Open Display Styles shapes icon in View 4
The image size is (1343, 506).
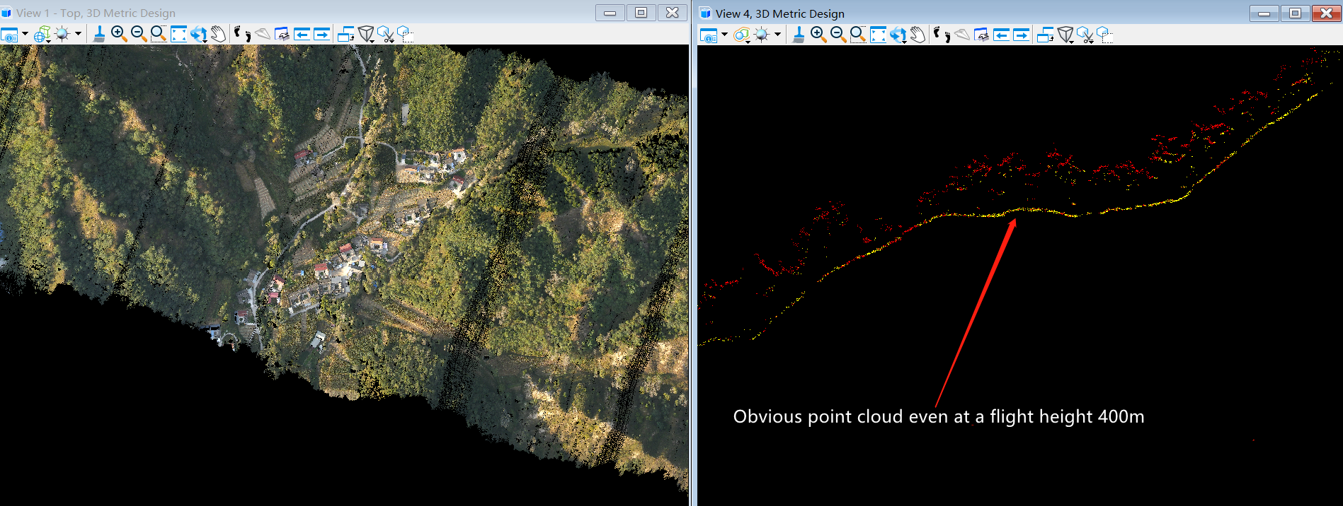pos(741,35)
